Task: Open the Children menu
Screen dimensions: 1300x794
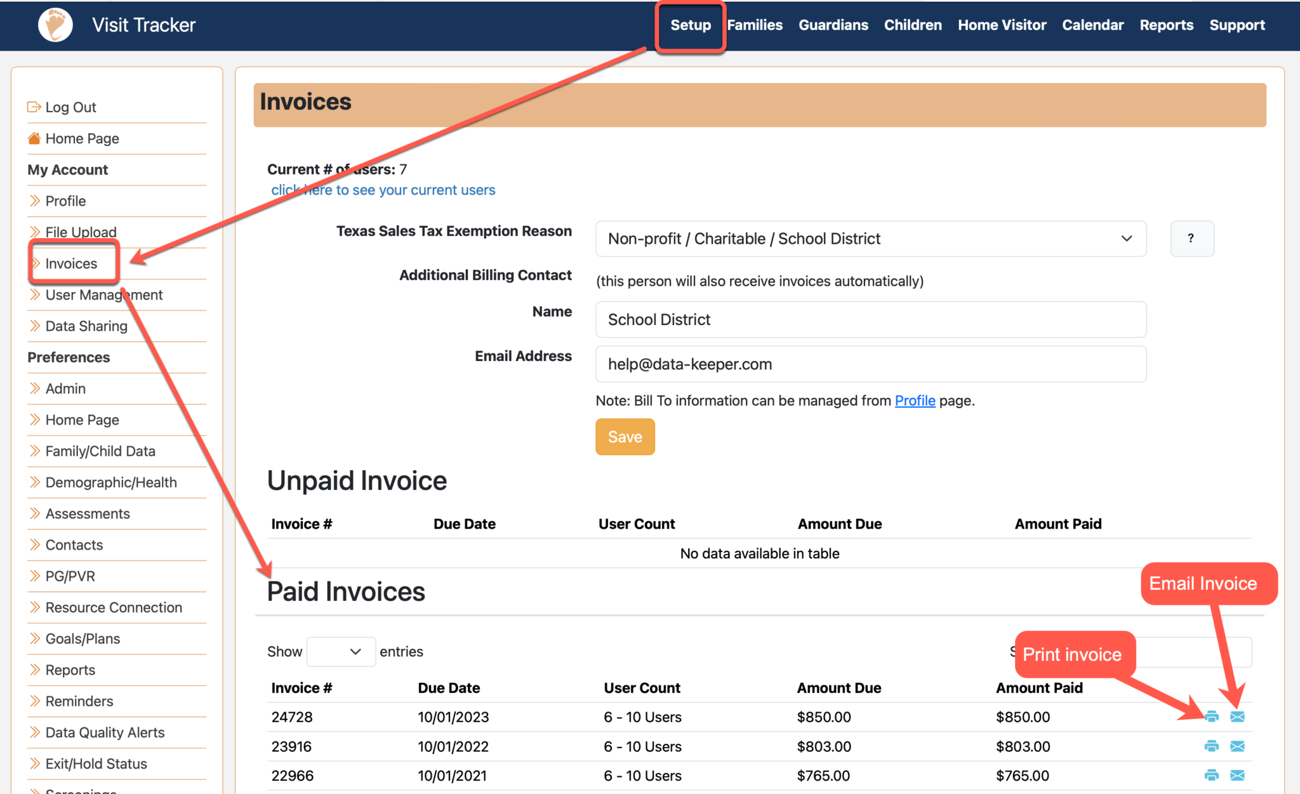Action: pyautogui.click(x=913, y=25)
